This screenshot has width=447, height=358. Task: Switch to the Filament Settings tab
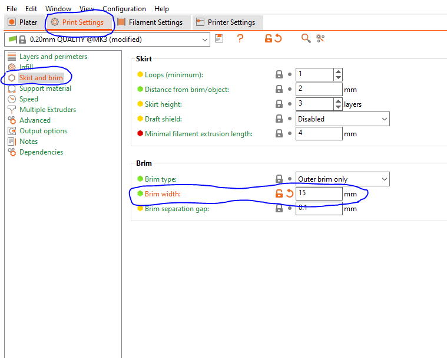150,22
